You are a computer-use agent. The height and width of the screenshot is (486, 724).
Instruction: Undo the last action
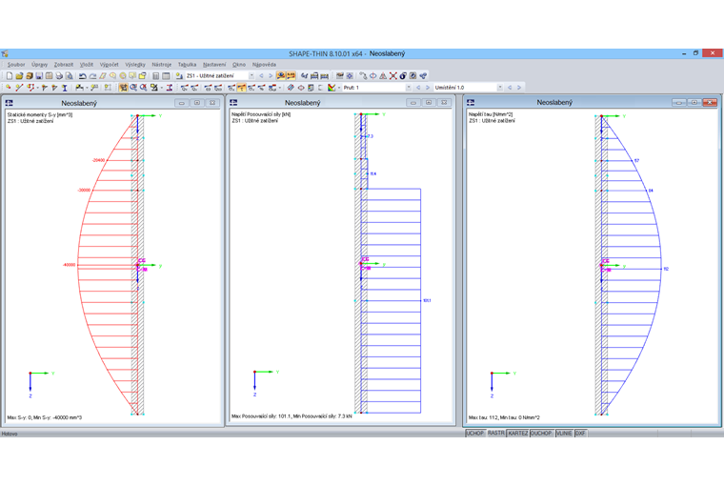pyautogui.click(x=83, y=76)
